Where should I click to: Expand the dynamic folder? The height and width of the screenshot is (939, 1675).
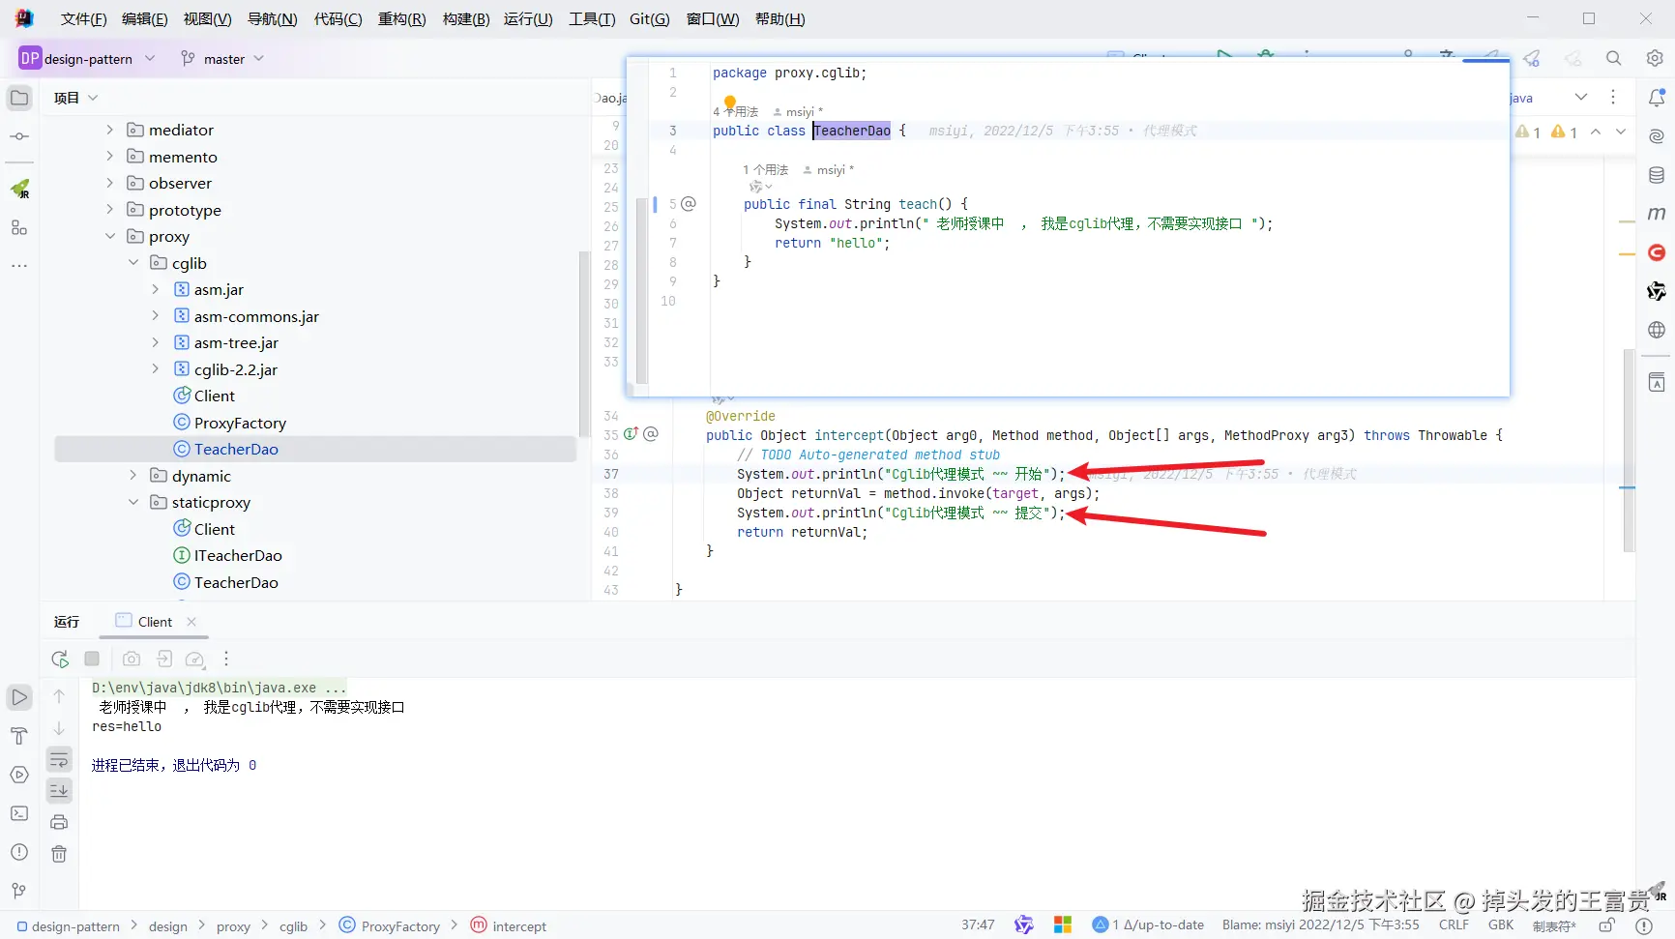tap(133, 476)
